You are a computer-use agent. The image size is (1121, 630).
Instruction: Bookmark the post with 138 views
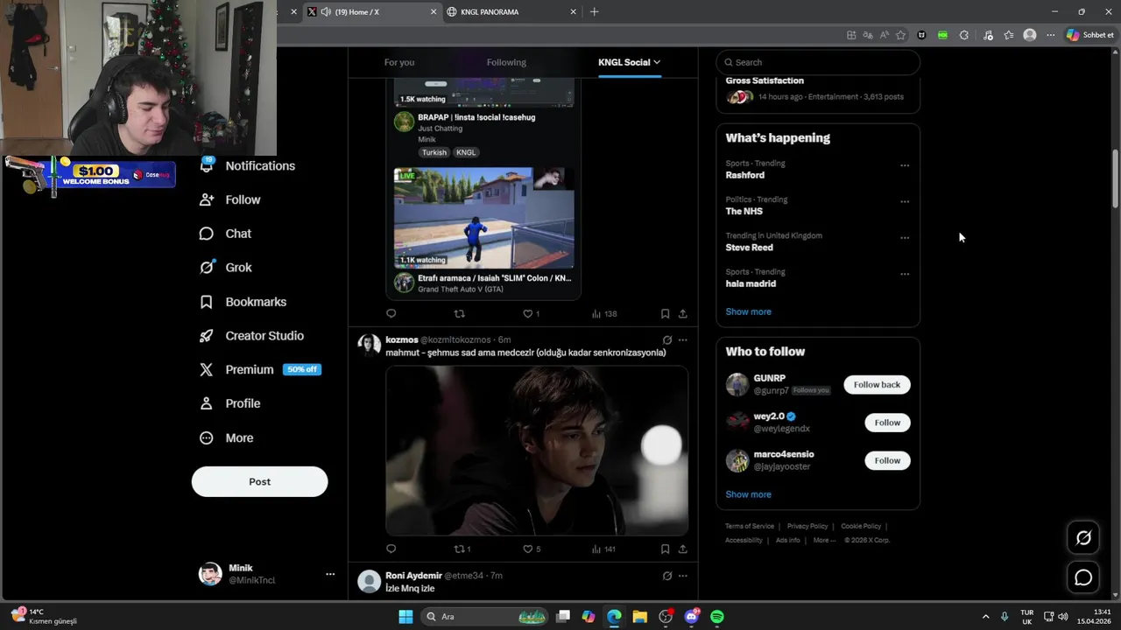665,313
